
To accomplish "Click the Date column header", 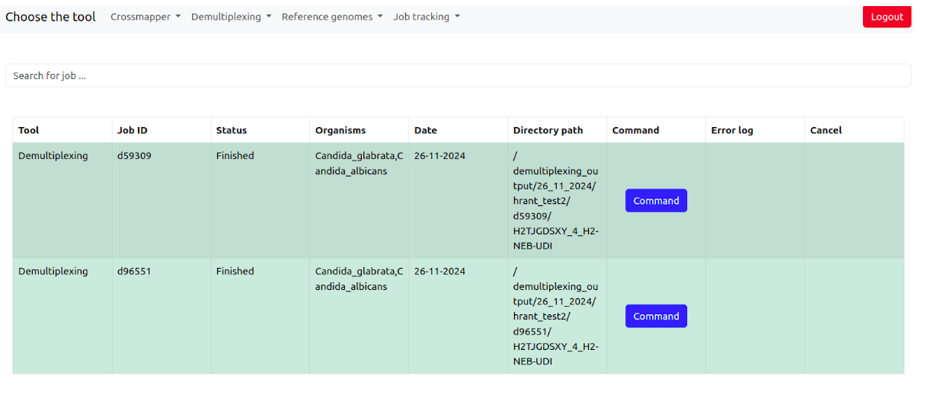I will coord(426,130).
